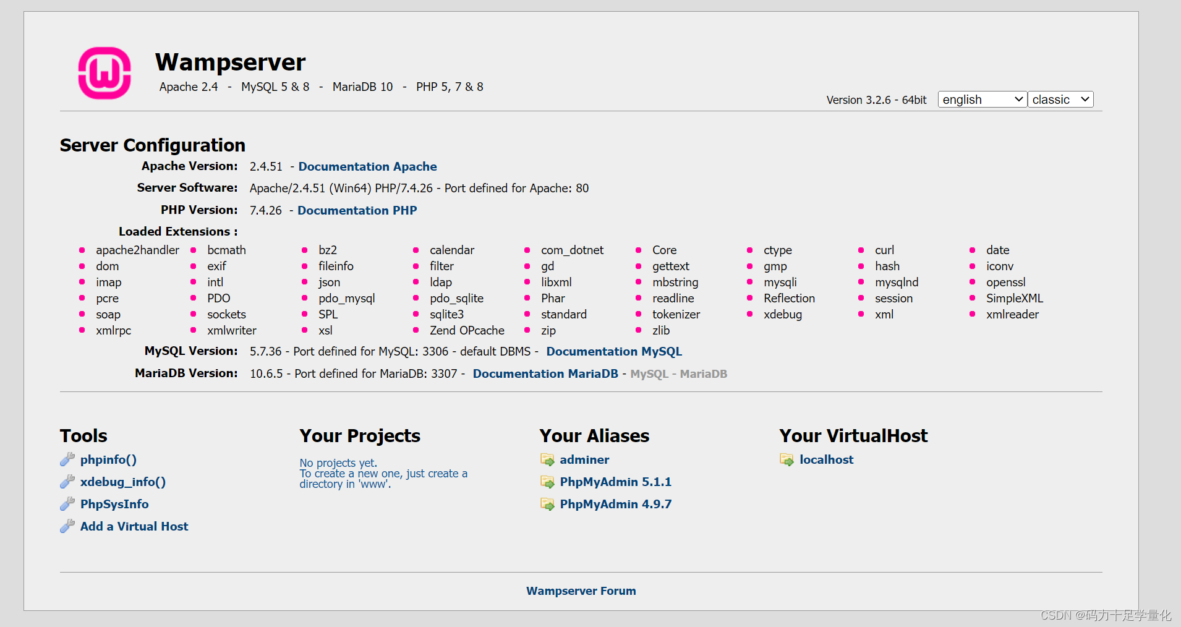Viewport: 1181px width, 627px height.
Task: Click the openssl extension entry
Action: click(1005, 282)
